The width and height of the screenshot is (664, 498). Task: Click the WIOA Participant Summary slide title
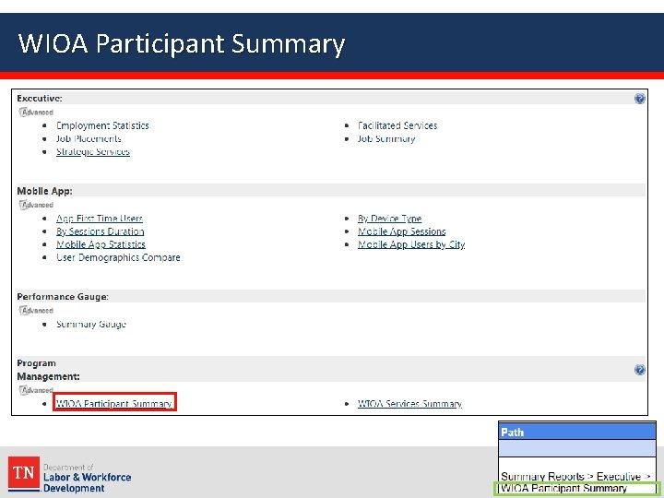pyautogui.click(x=182, y=44)
